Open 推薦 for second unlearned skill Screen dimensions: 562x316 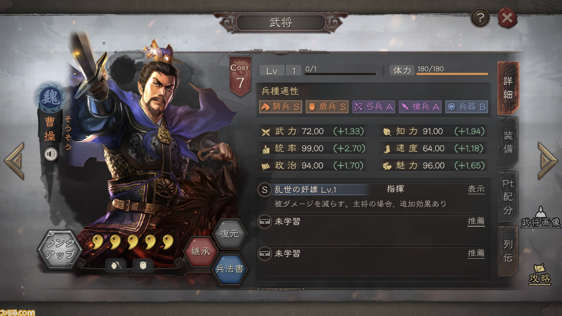[476, 253]
